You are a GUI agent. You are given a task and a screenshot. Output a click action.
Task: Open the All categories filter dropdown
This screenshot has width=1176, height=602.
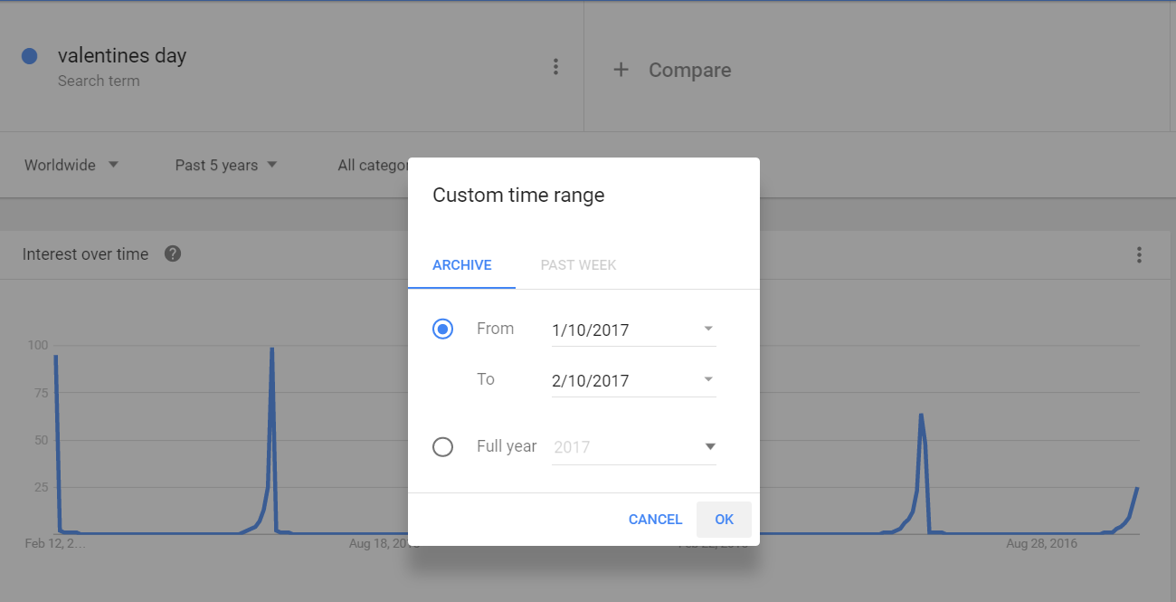(x=371, y=165)
